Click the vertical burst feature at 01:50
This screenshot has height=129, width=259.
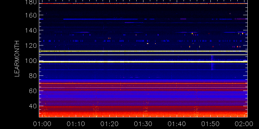click(212, 63)
